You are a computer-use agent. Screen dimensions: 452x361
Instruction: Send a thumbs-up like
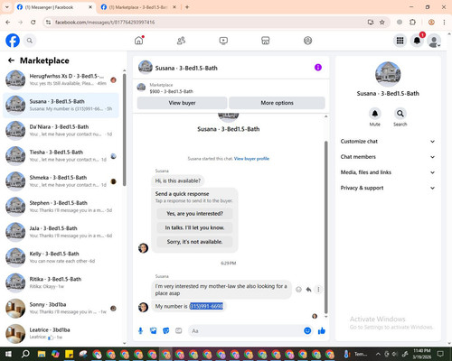tap(322, 331)
